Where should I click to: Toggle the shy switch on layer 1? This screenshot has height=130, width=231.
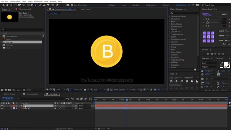pos(55,106)
